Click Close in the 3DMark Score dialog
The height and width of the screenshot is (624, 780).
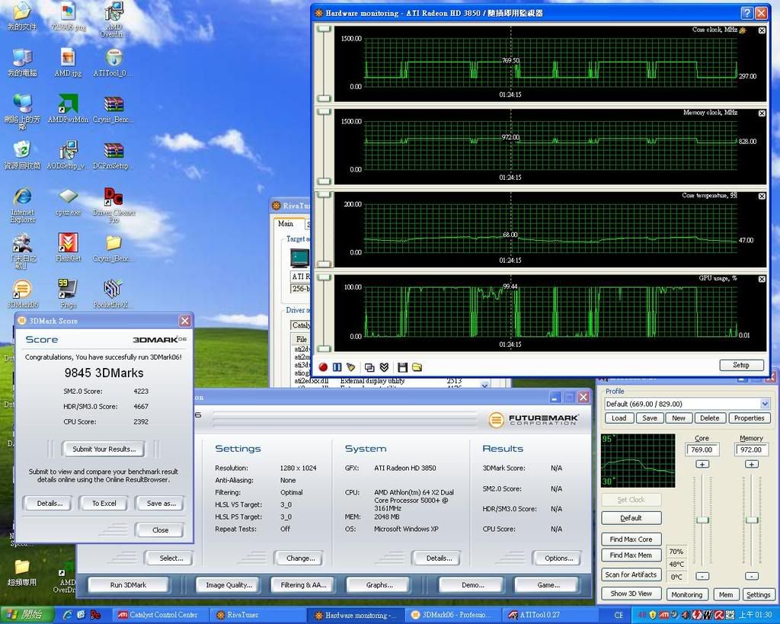click(160, 530)
